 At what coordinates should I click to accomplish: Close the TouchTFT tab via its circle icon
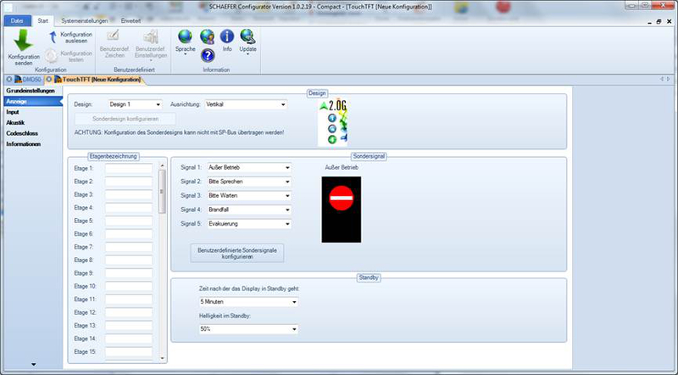pos(49,79)
